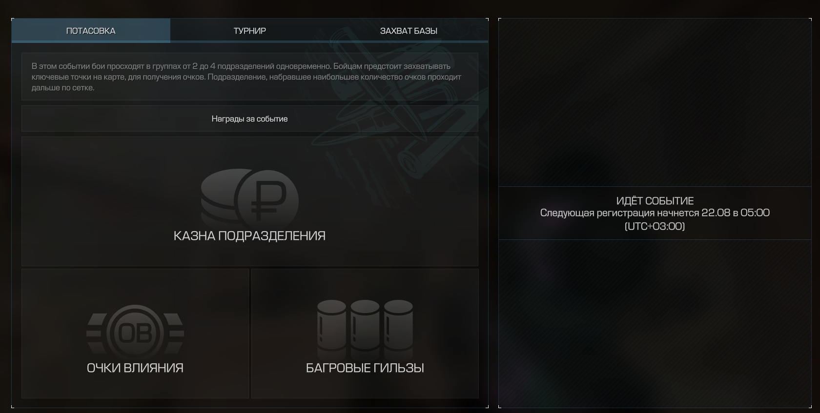Click the OB influence points emblem

click(135, 334)
